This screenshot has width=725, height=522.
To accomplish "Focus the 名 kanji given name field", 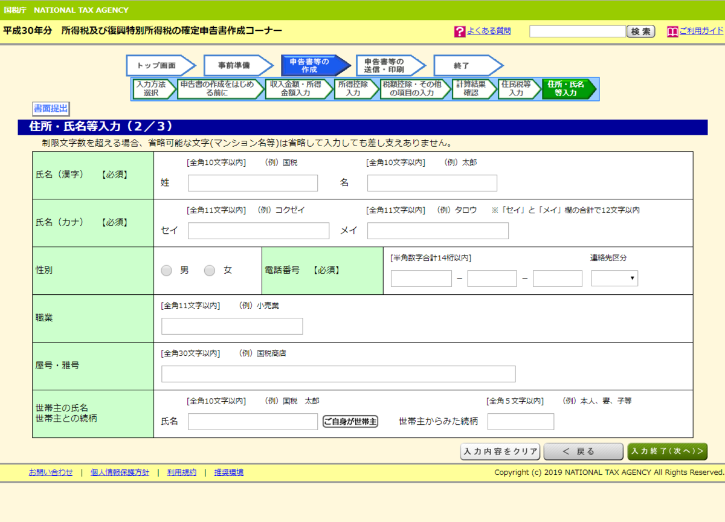I will coord(432,183).
